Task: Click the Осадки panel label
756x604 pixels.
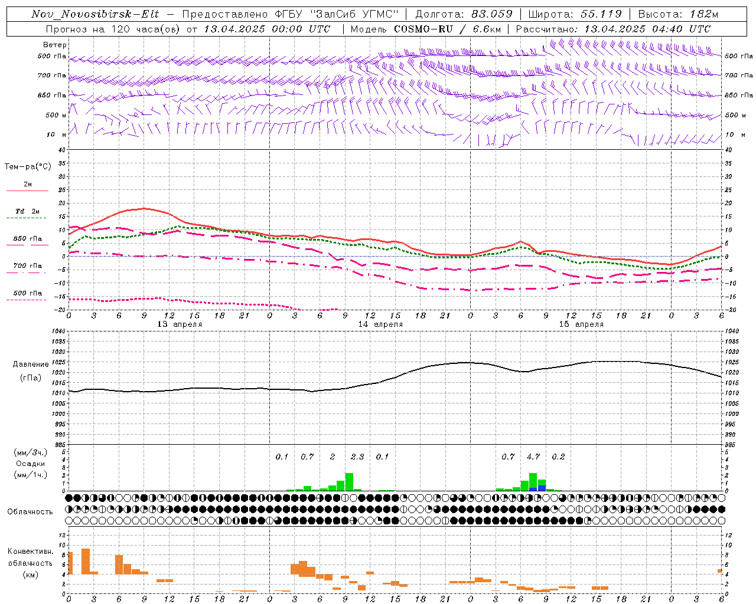Action: click(31, 464)
